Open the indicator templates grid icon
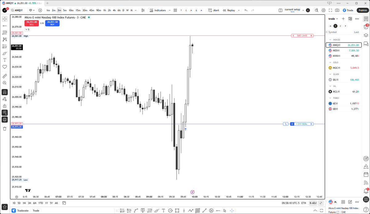The width and height of the screenshot is (370, 214). coord(175,10)
